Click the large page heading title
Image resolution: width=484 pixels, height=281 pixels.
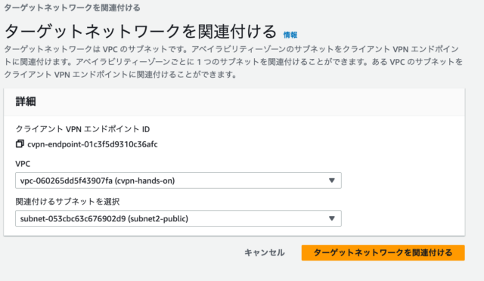[x=141, y=31]
